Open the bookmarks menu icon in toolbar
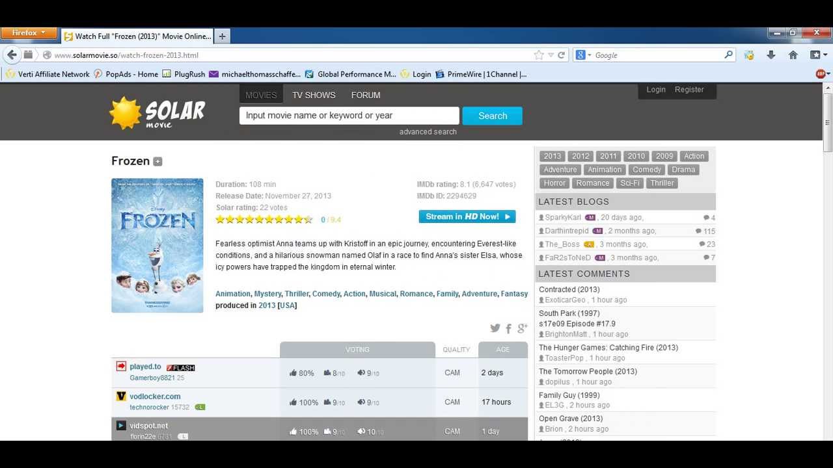This screenshot has width=833, height=468. click(x=815, y=55)
